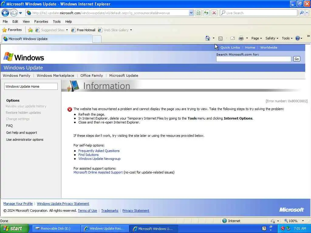Click the Windows Start button
The width and height of the screenshot is (311, 233).
click(14, 228)
